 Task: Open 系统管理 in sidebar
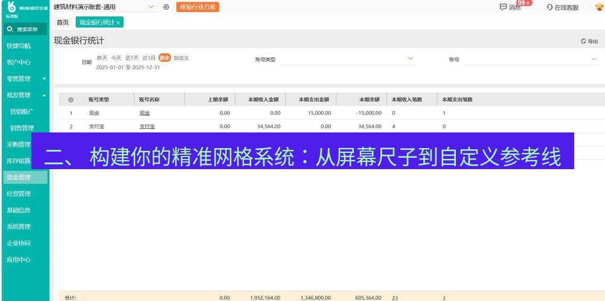click(19, 227)
